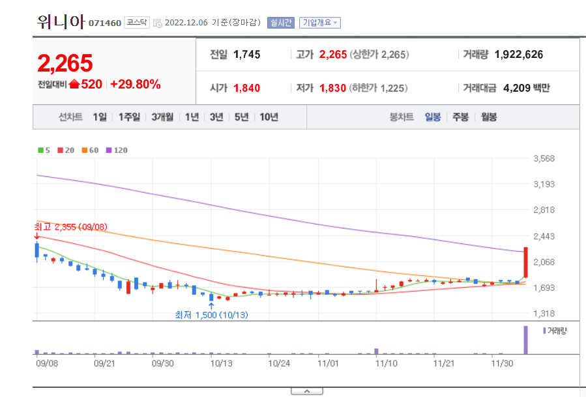Click the 상한가 2,265 upper limit text
Image resolution: width=586 pixels, height=397 pixels.
coord(379,55)
